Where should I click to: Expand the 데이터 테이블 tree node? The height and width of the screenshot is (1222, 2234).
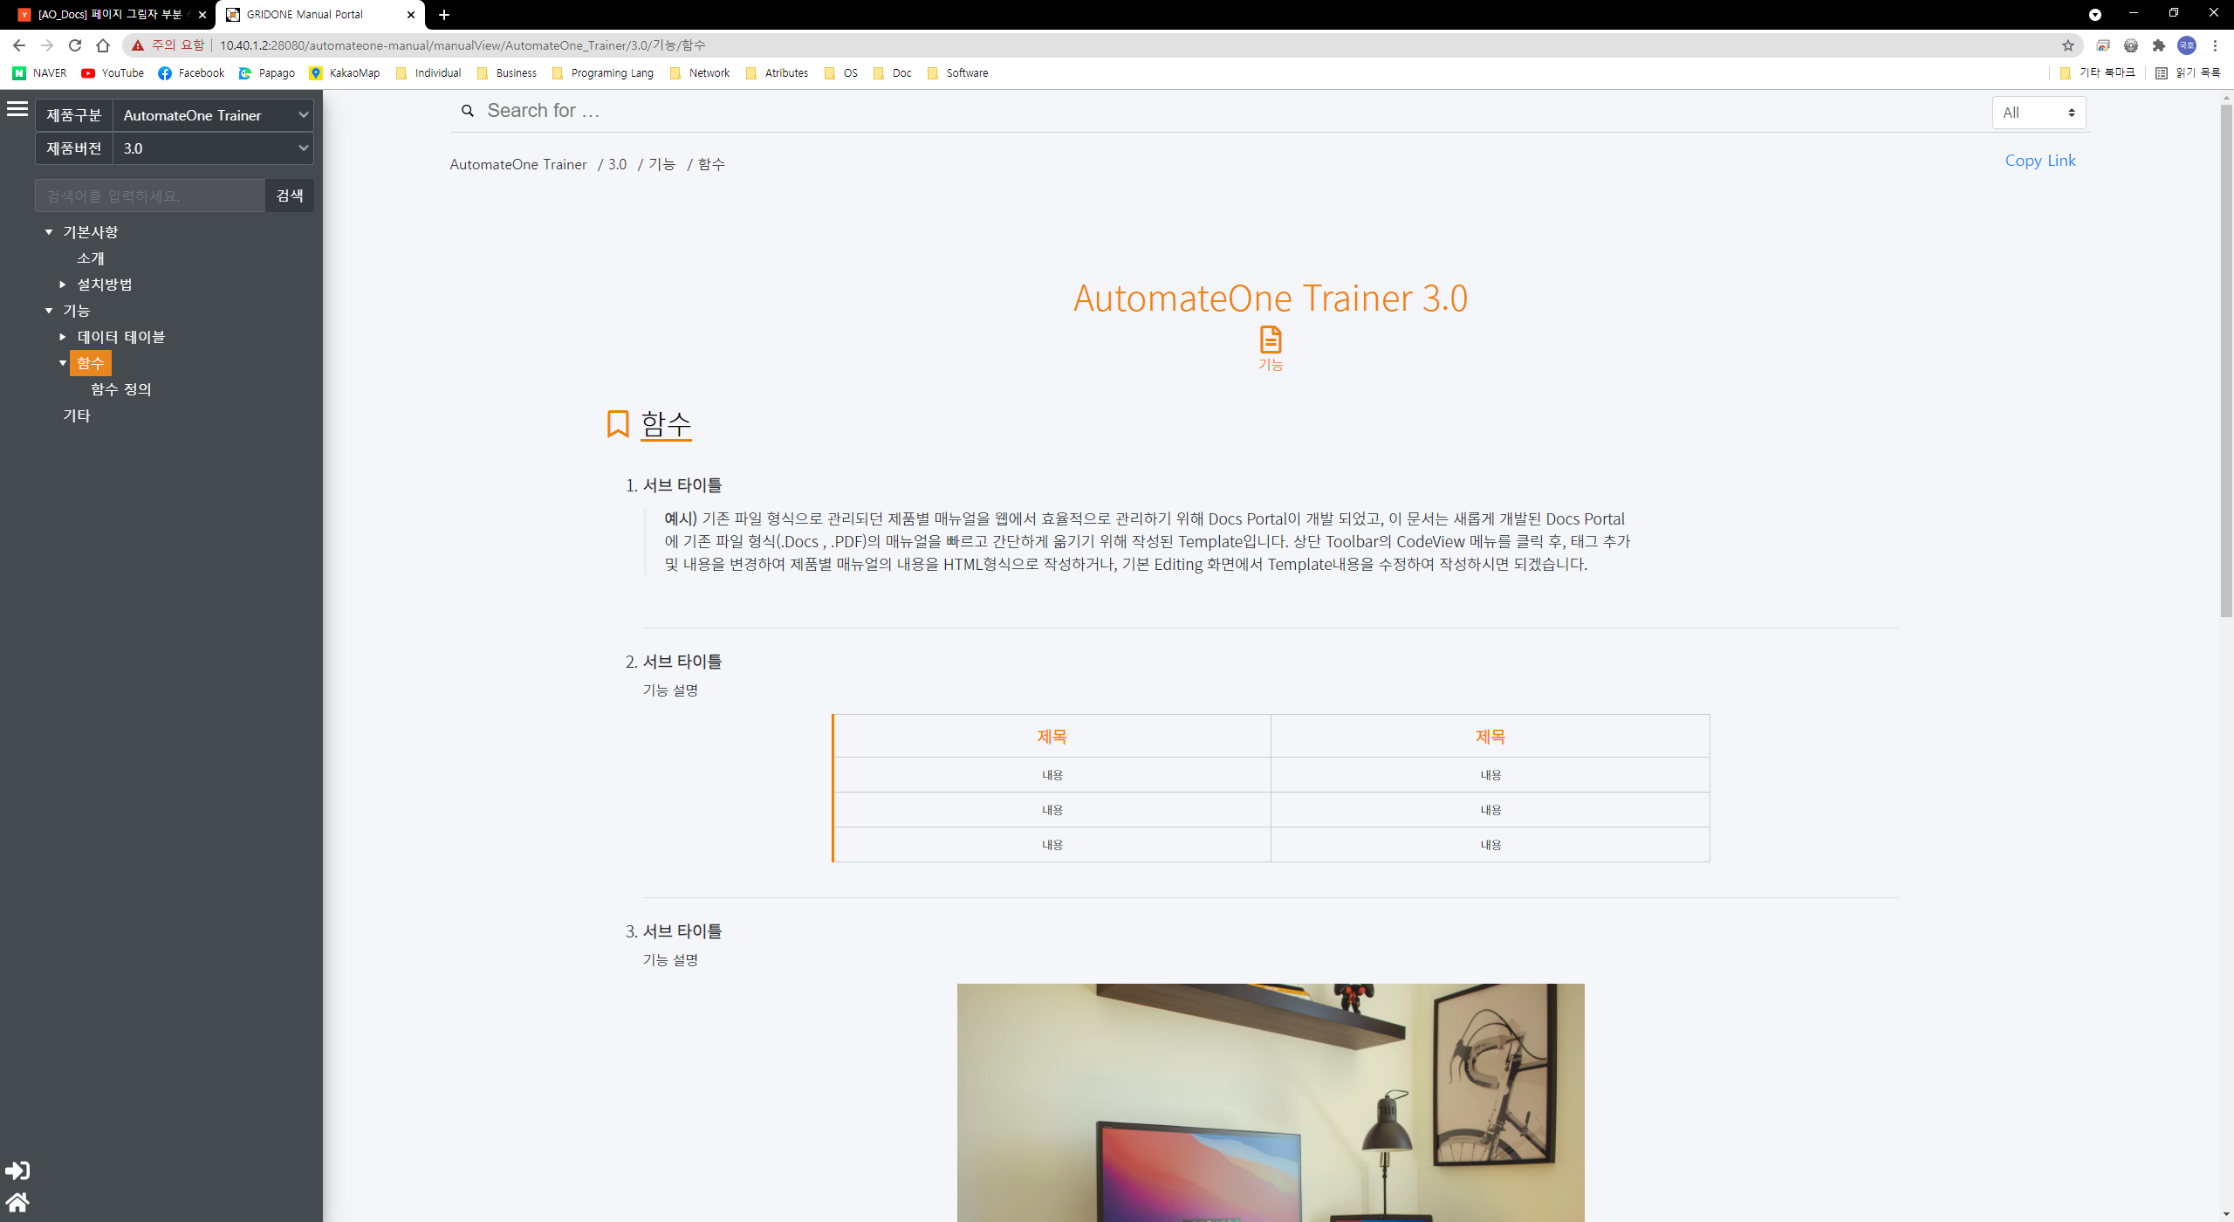click(63, 337)
